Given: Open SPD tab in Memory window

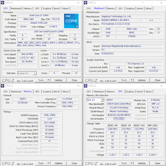Looking at the screenshot, I should pyautogui.click(x=37, y=92).
